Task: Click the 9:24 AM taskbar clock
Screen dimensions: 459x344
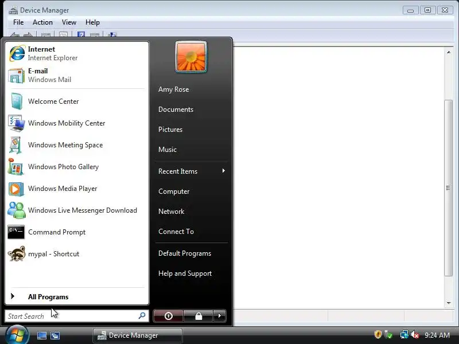Action: pos(437,335)
